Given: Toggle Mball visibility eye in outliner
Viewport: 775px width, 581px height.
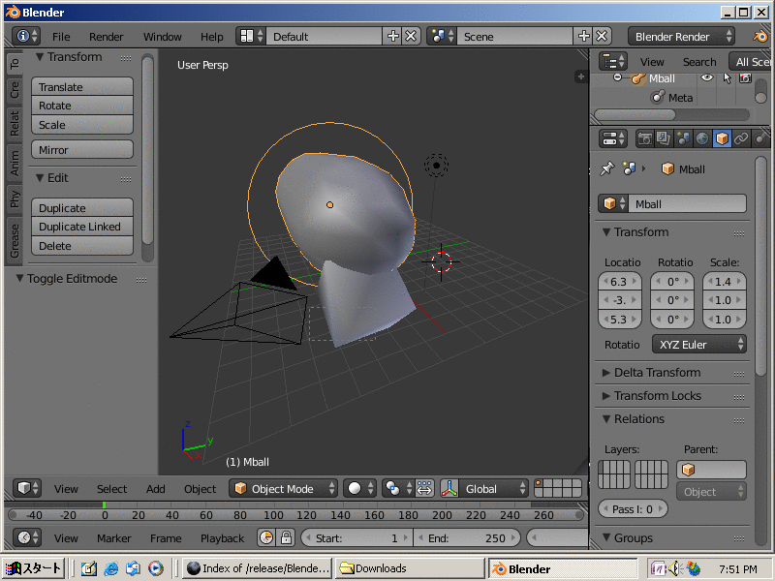Looking at the screenshot, I should click(707, 77).
